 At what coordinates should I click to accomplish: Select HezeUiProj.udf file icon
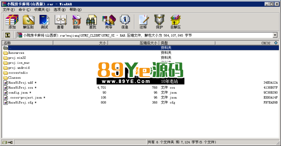6,83
